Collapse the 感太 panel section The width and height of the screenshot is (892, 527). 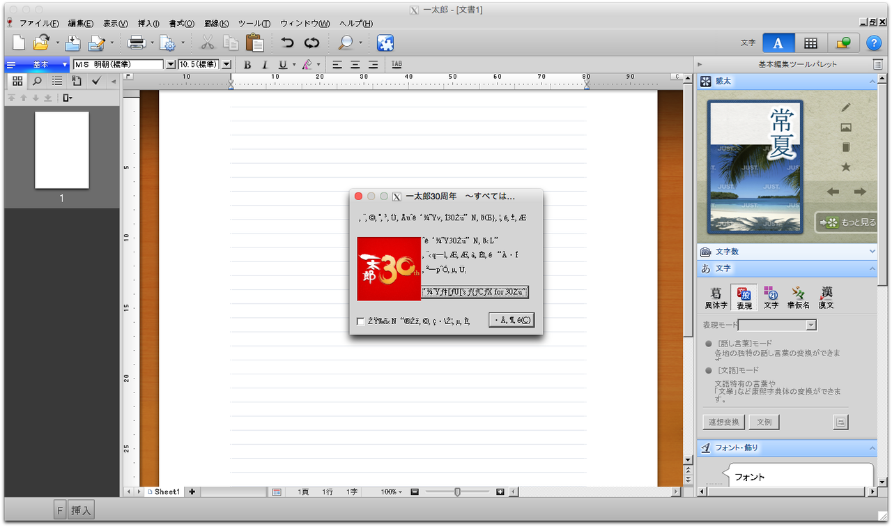point(872,82)
